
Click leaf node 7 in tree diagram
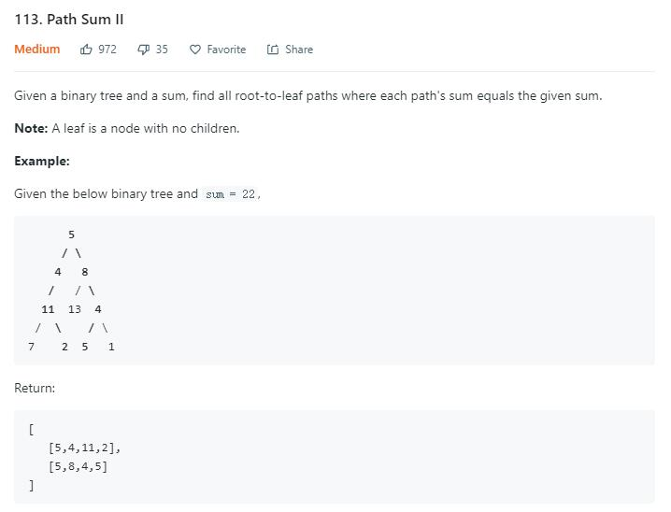coord(31,347)
